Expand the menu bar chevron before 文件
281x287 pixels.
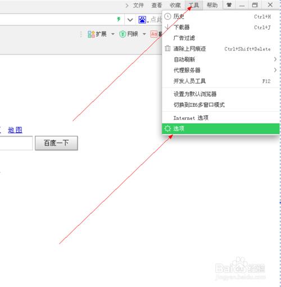pyautogui.click(x=127, y=6)
